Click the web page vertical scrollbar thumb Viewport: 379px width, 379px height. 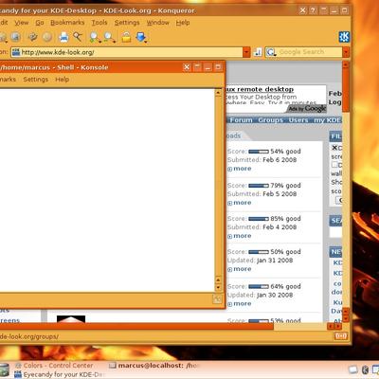(346, 90)
